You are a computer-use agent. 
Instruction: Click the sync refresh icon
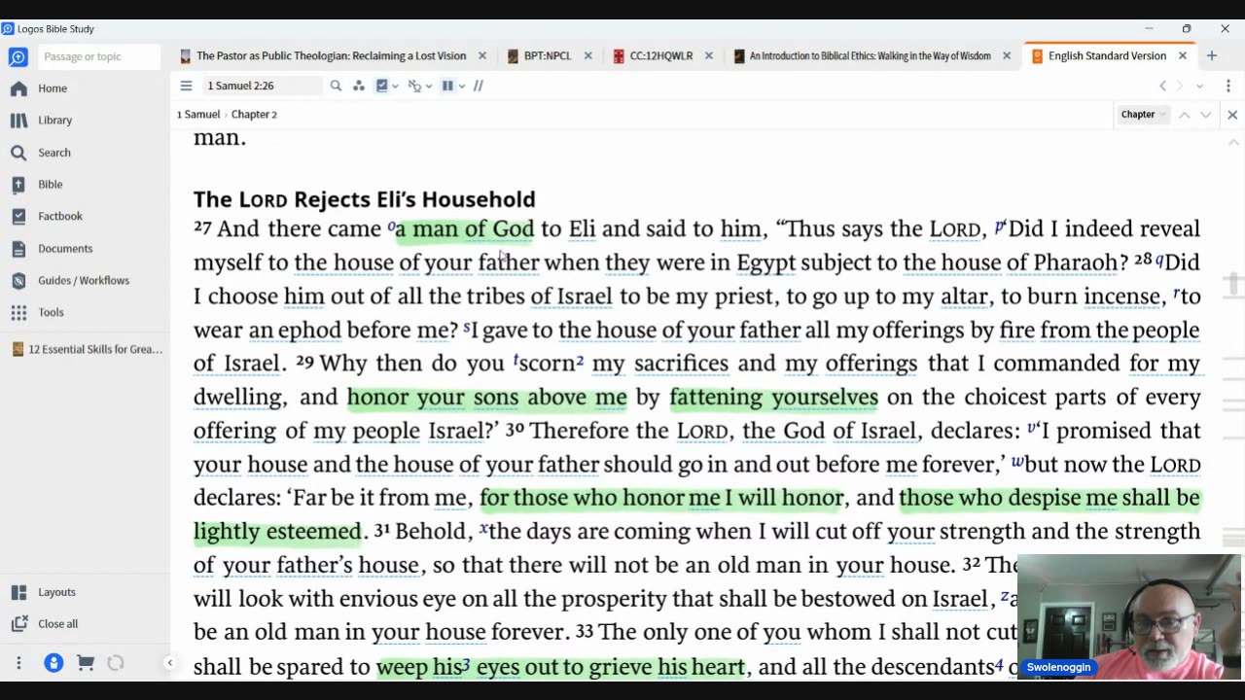[x=116, y=663]
